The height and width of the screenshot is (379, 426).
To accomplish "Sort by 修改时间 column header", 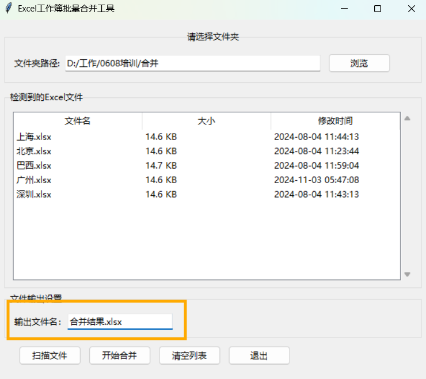I will tap(335, 121).
